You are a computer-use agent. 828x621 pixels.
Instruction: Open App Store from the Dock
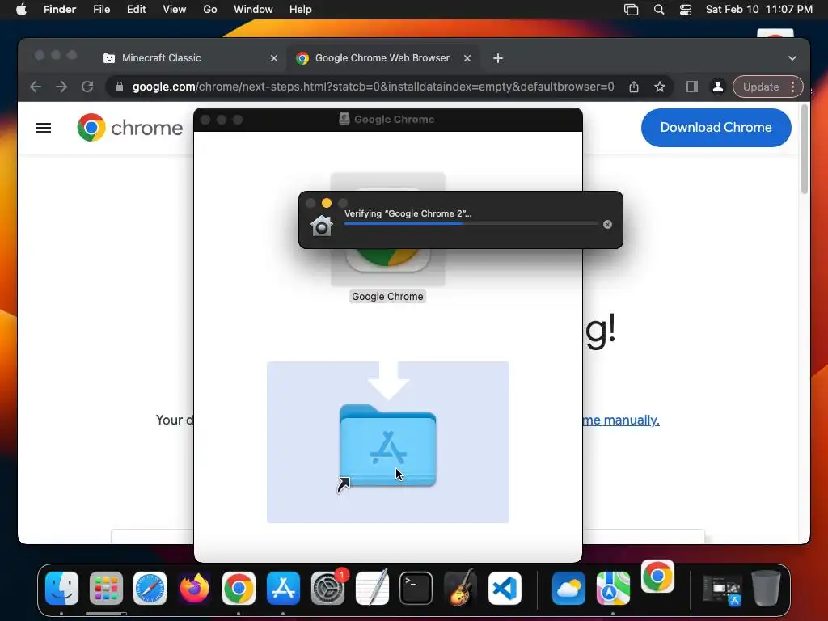pyautogui.click(x=283, y=588)
